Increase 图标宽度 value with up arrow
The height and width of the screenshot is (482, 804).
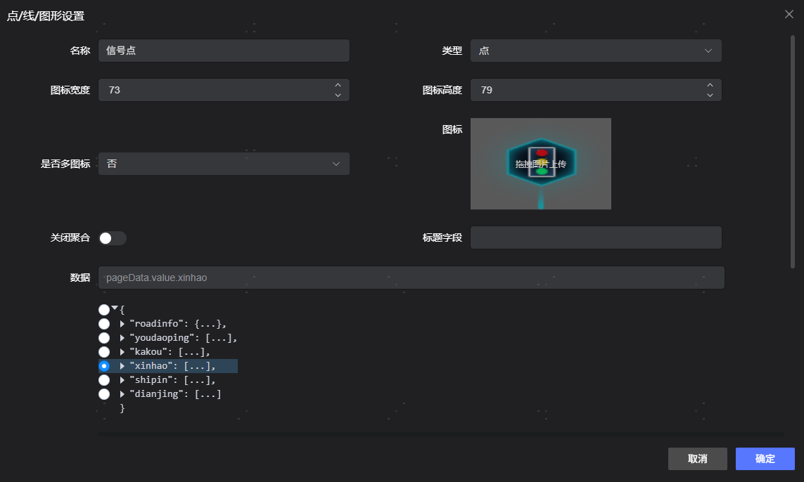[338, 85]
